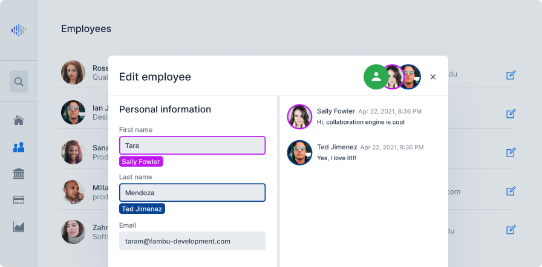Click the Email field with taram address
The width and height of the screenshot is (542, 267).
tap(192, 241)
